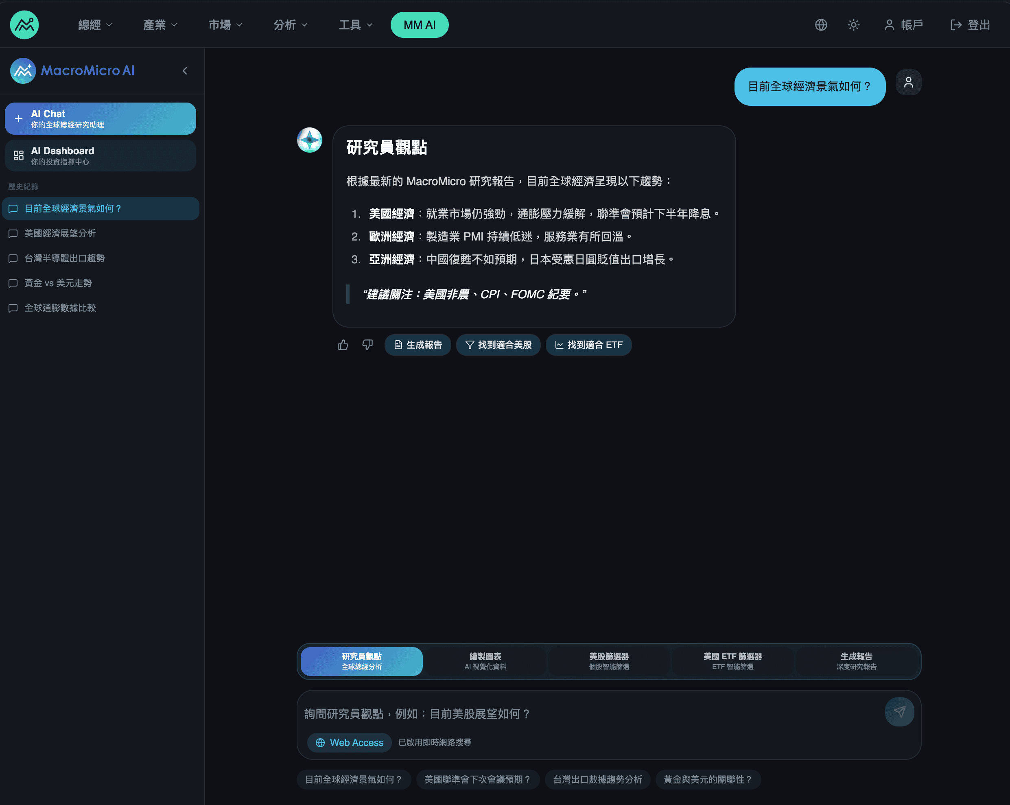
Task: Click the 美國經濟 list item text
Action: click(x=544, y=214)
